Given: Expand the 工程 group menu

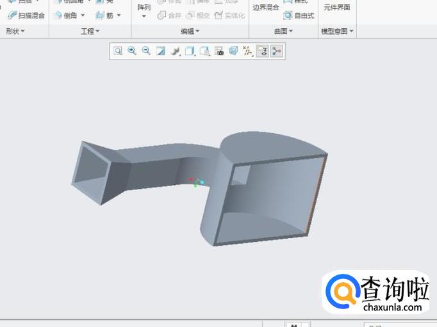Looking at the screenshot, I should 90,31.
